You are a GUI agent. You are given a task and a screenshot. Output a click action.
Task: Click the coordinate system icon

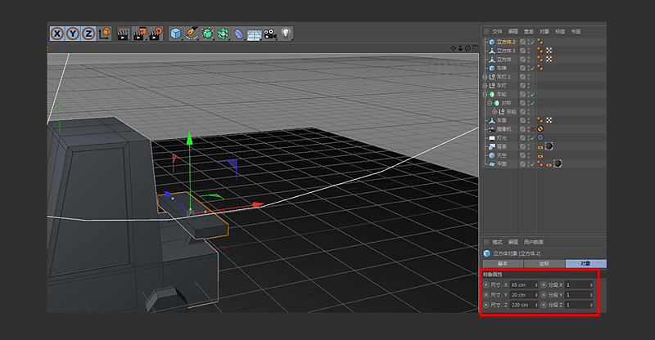(x=105, y=34)
